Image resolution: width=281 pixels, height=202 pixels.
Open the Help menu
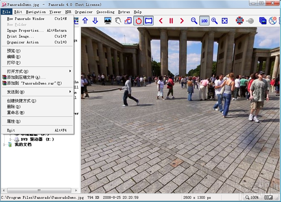[138, 12]
